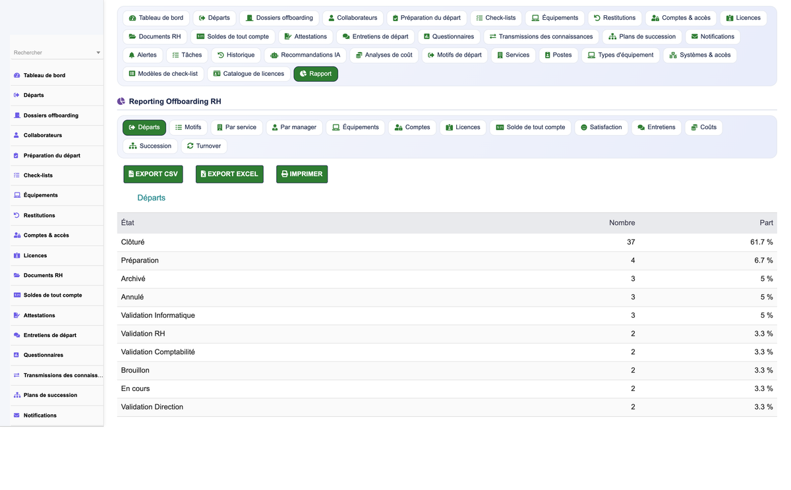
Task: Click the Tâches top tab
Action: pyautogui.click(x=187, y=55)
